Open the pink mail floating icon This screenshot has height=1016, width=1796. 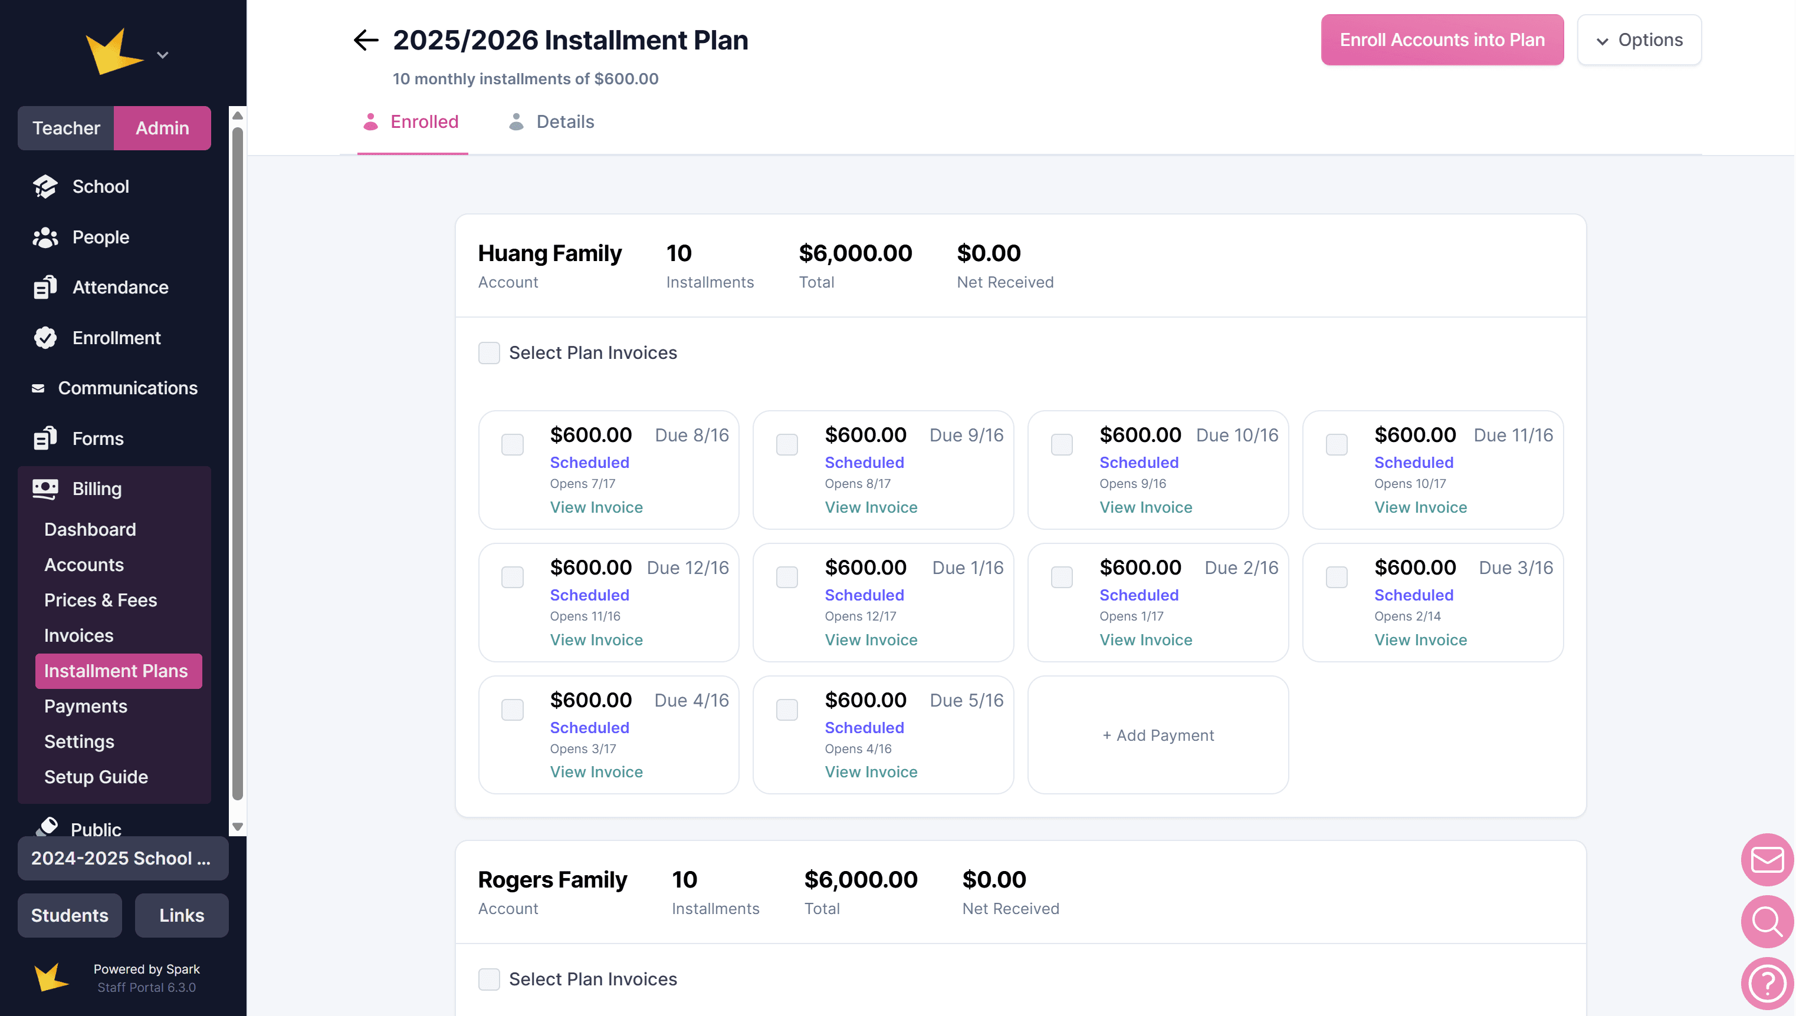click(1767, 860)
